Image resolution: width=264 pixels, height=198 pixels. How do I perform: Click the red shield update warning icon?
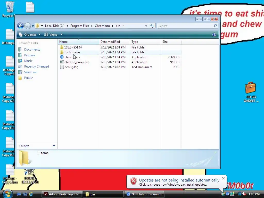(x=133, y=181)
